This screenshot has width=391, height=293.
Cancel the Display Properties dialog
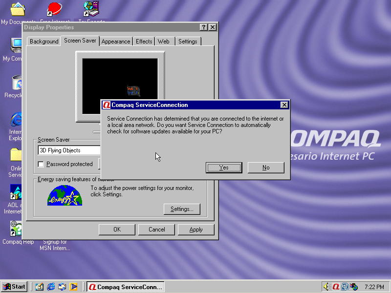coord(156,230)
